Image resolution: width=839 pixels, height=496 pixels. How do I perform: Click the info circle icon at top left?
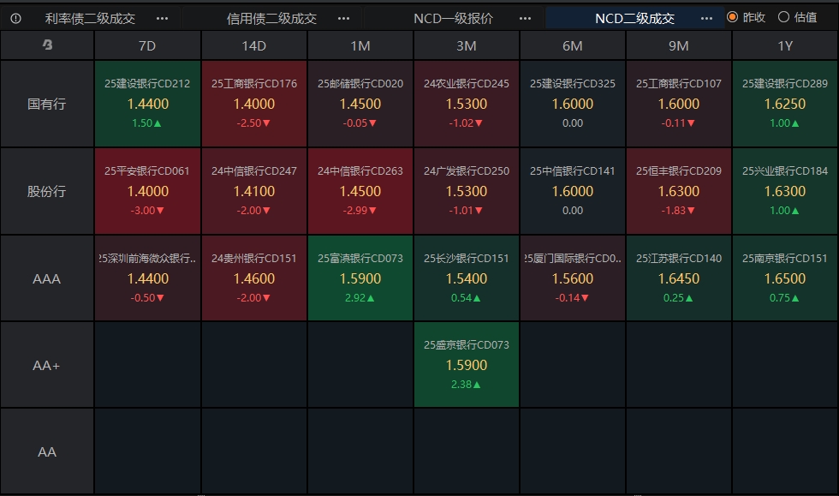point(16,18)
